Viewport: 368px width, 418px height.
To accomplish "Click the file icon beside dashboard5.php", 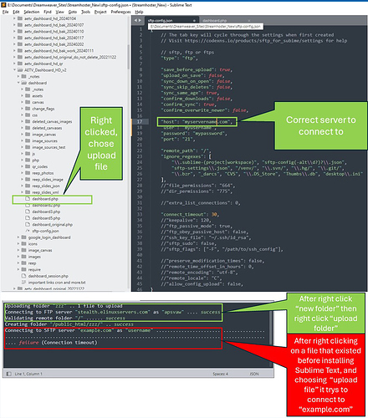I will [28, 218].
